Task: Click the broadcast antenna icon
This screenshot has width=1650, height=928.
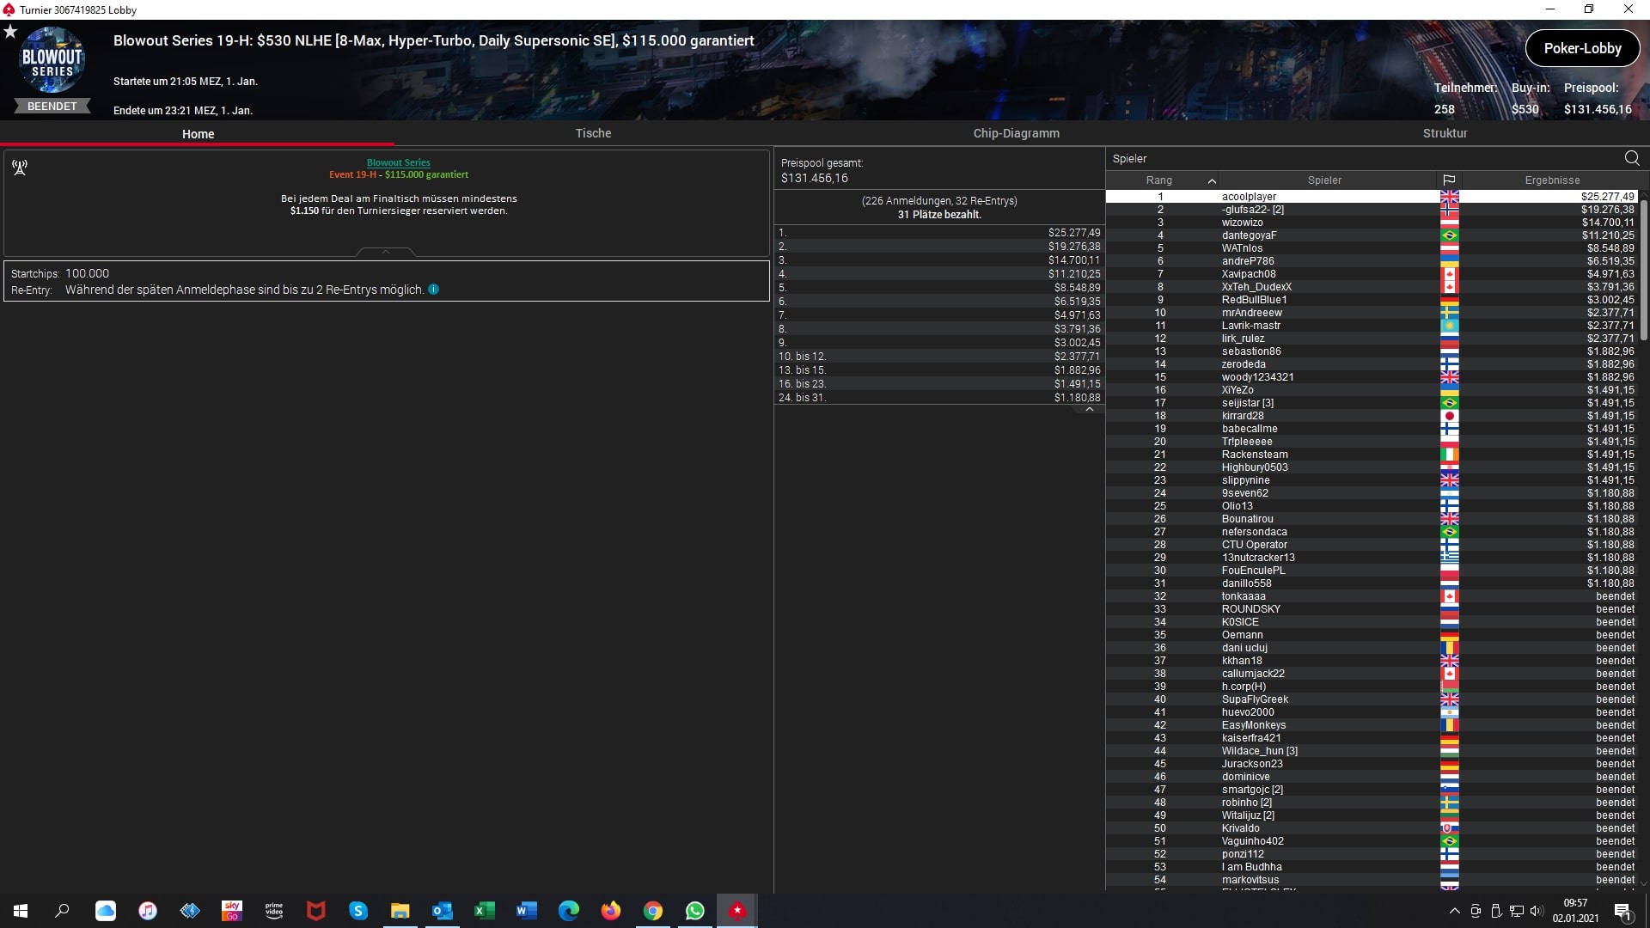Action: 20,168
